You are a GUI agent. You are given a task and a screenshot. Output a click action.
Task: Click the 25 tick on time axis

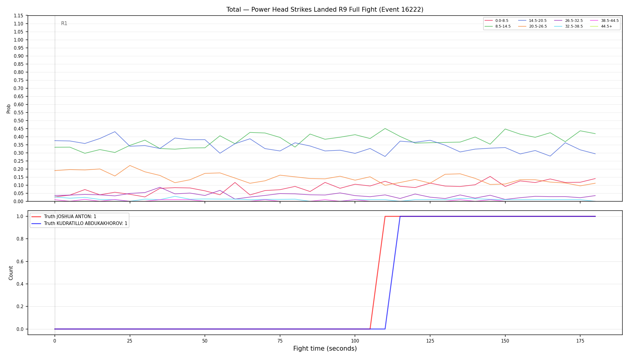click(x=130, y=341)
